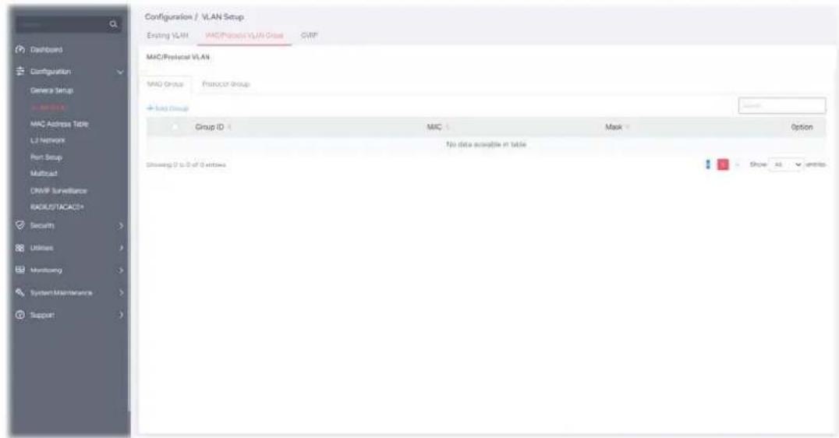Screen dimensions: 839x438
Task: Open MAC Address Table in sidebar
Action: coord(59,124)
